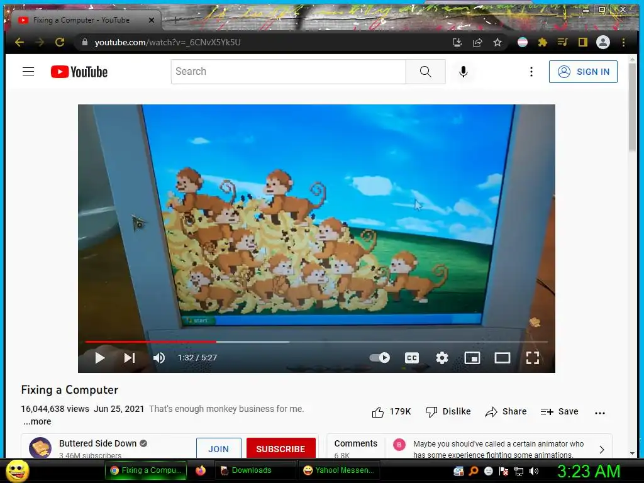This screenshot has height=483, width=644.
Task: Launch Firefox from the taskbar
Action: pos(201,470)
